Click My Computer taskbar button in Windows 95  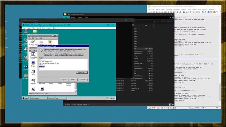pyautogui.click(x=38, y=98)
